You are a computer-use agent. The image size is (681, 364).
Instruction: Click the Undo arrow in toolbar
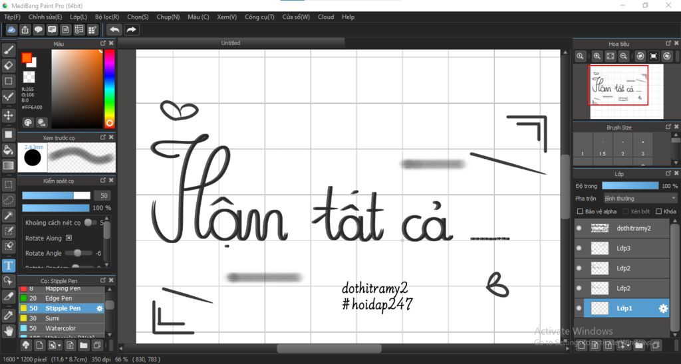114,29
